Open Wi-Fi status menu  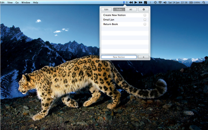pyautogui.click(x=160, y=2)
